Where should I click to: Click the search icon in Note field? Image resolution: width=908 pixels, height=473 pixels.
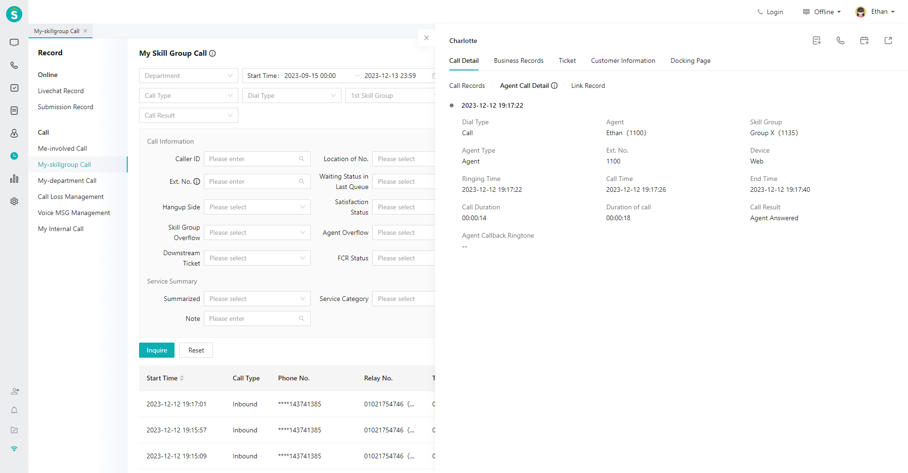pos(302,318)
